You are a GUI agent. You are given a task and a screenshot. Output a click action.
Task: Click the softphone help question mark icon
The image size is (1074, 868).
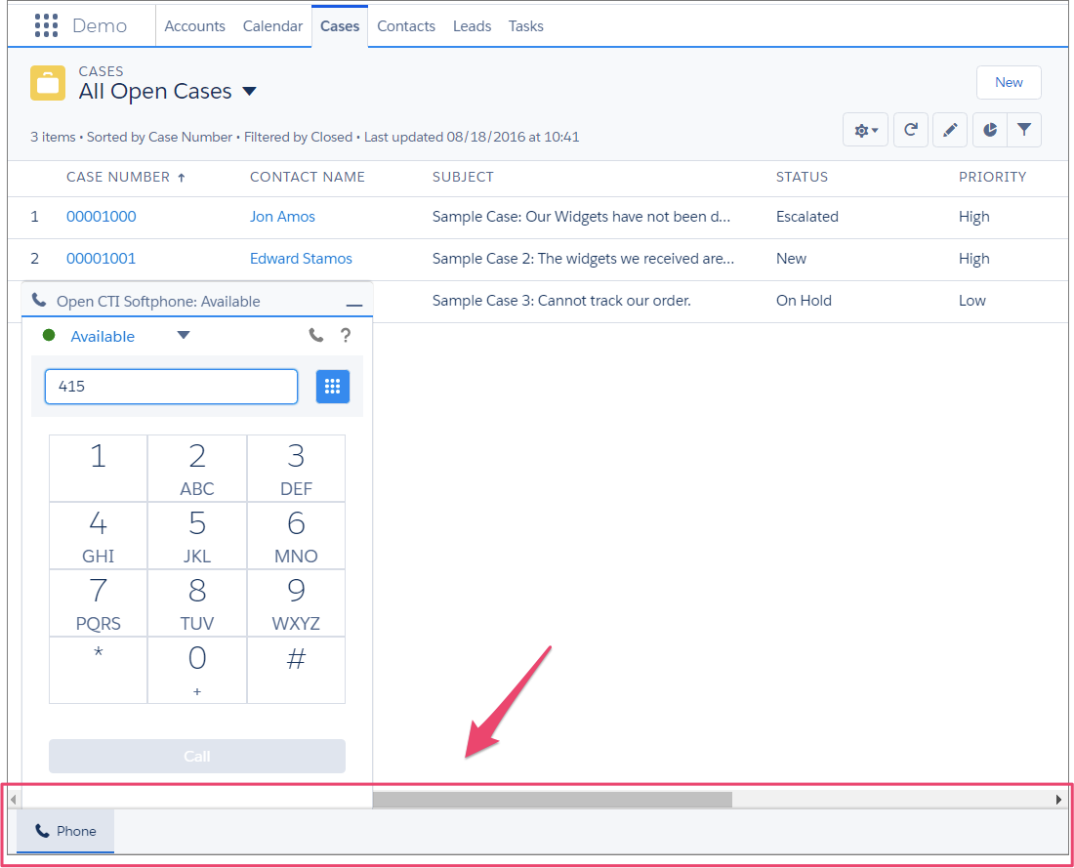[x=346, y=335]
